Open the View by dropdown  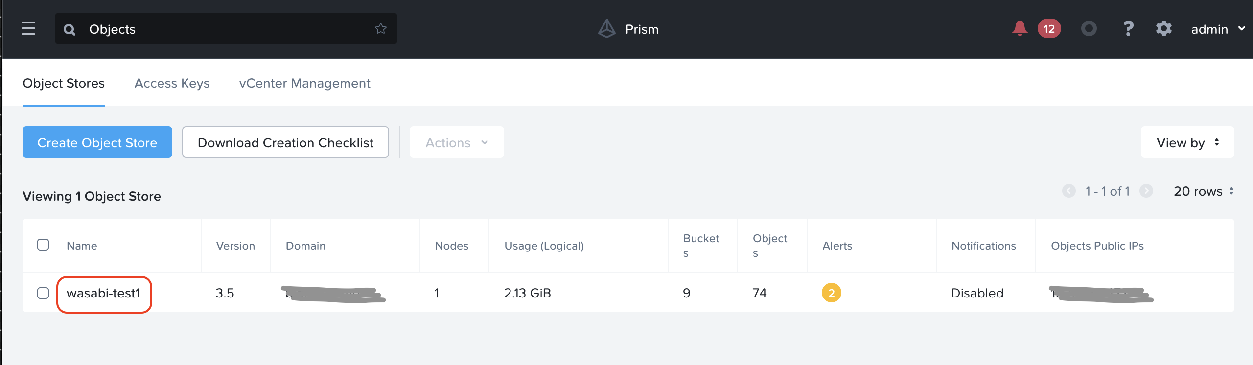[x=1187, y=142]
